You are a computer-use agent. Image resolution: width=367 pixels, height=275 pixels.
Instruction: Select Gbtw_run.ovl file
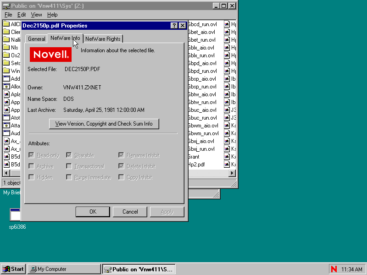click(202, 102)
